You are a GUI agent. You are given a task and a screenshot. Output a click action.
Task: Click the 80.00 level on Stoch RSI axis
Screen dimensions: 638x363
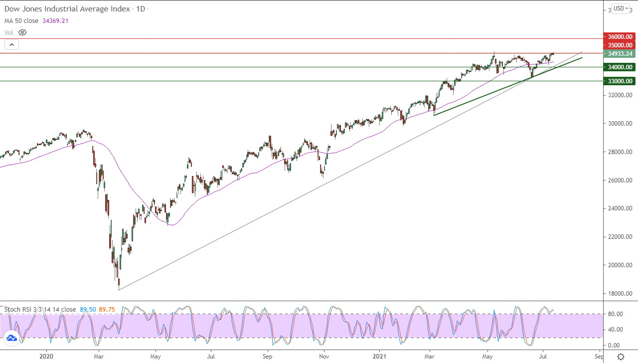[615, 314]
